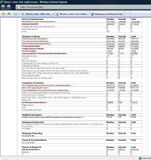
Task: Open the 'Rising Earning Site' ad link
Action: click(x=31, y=76)
